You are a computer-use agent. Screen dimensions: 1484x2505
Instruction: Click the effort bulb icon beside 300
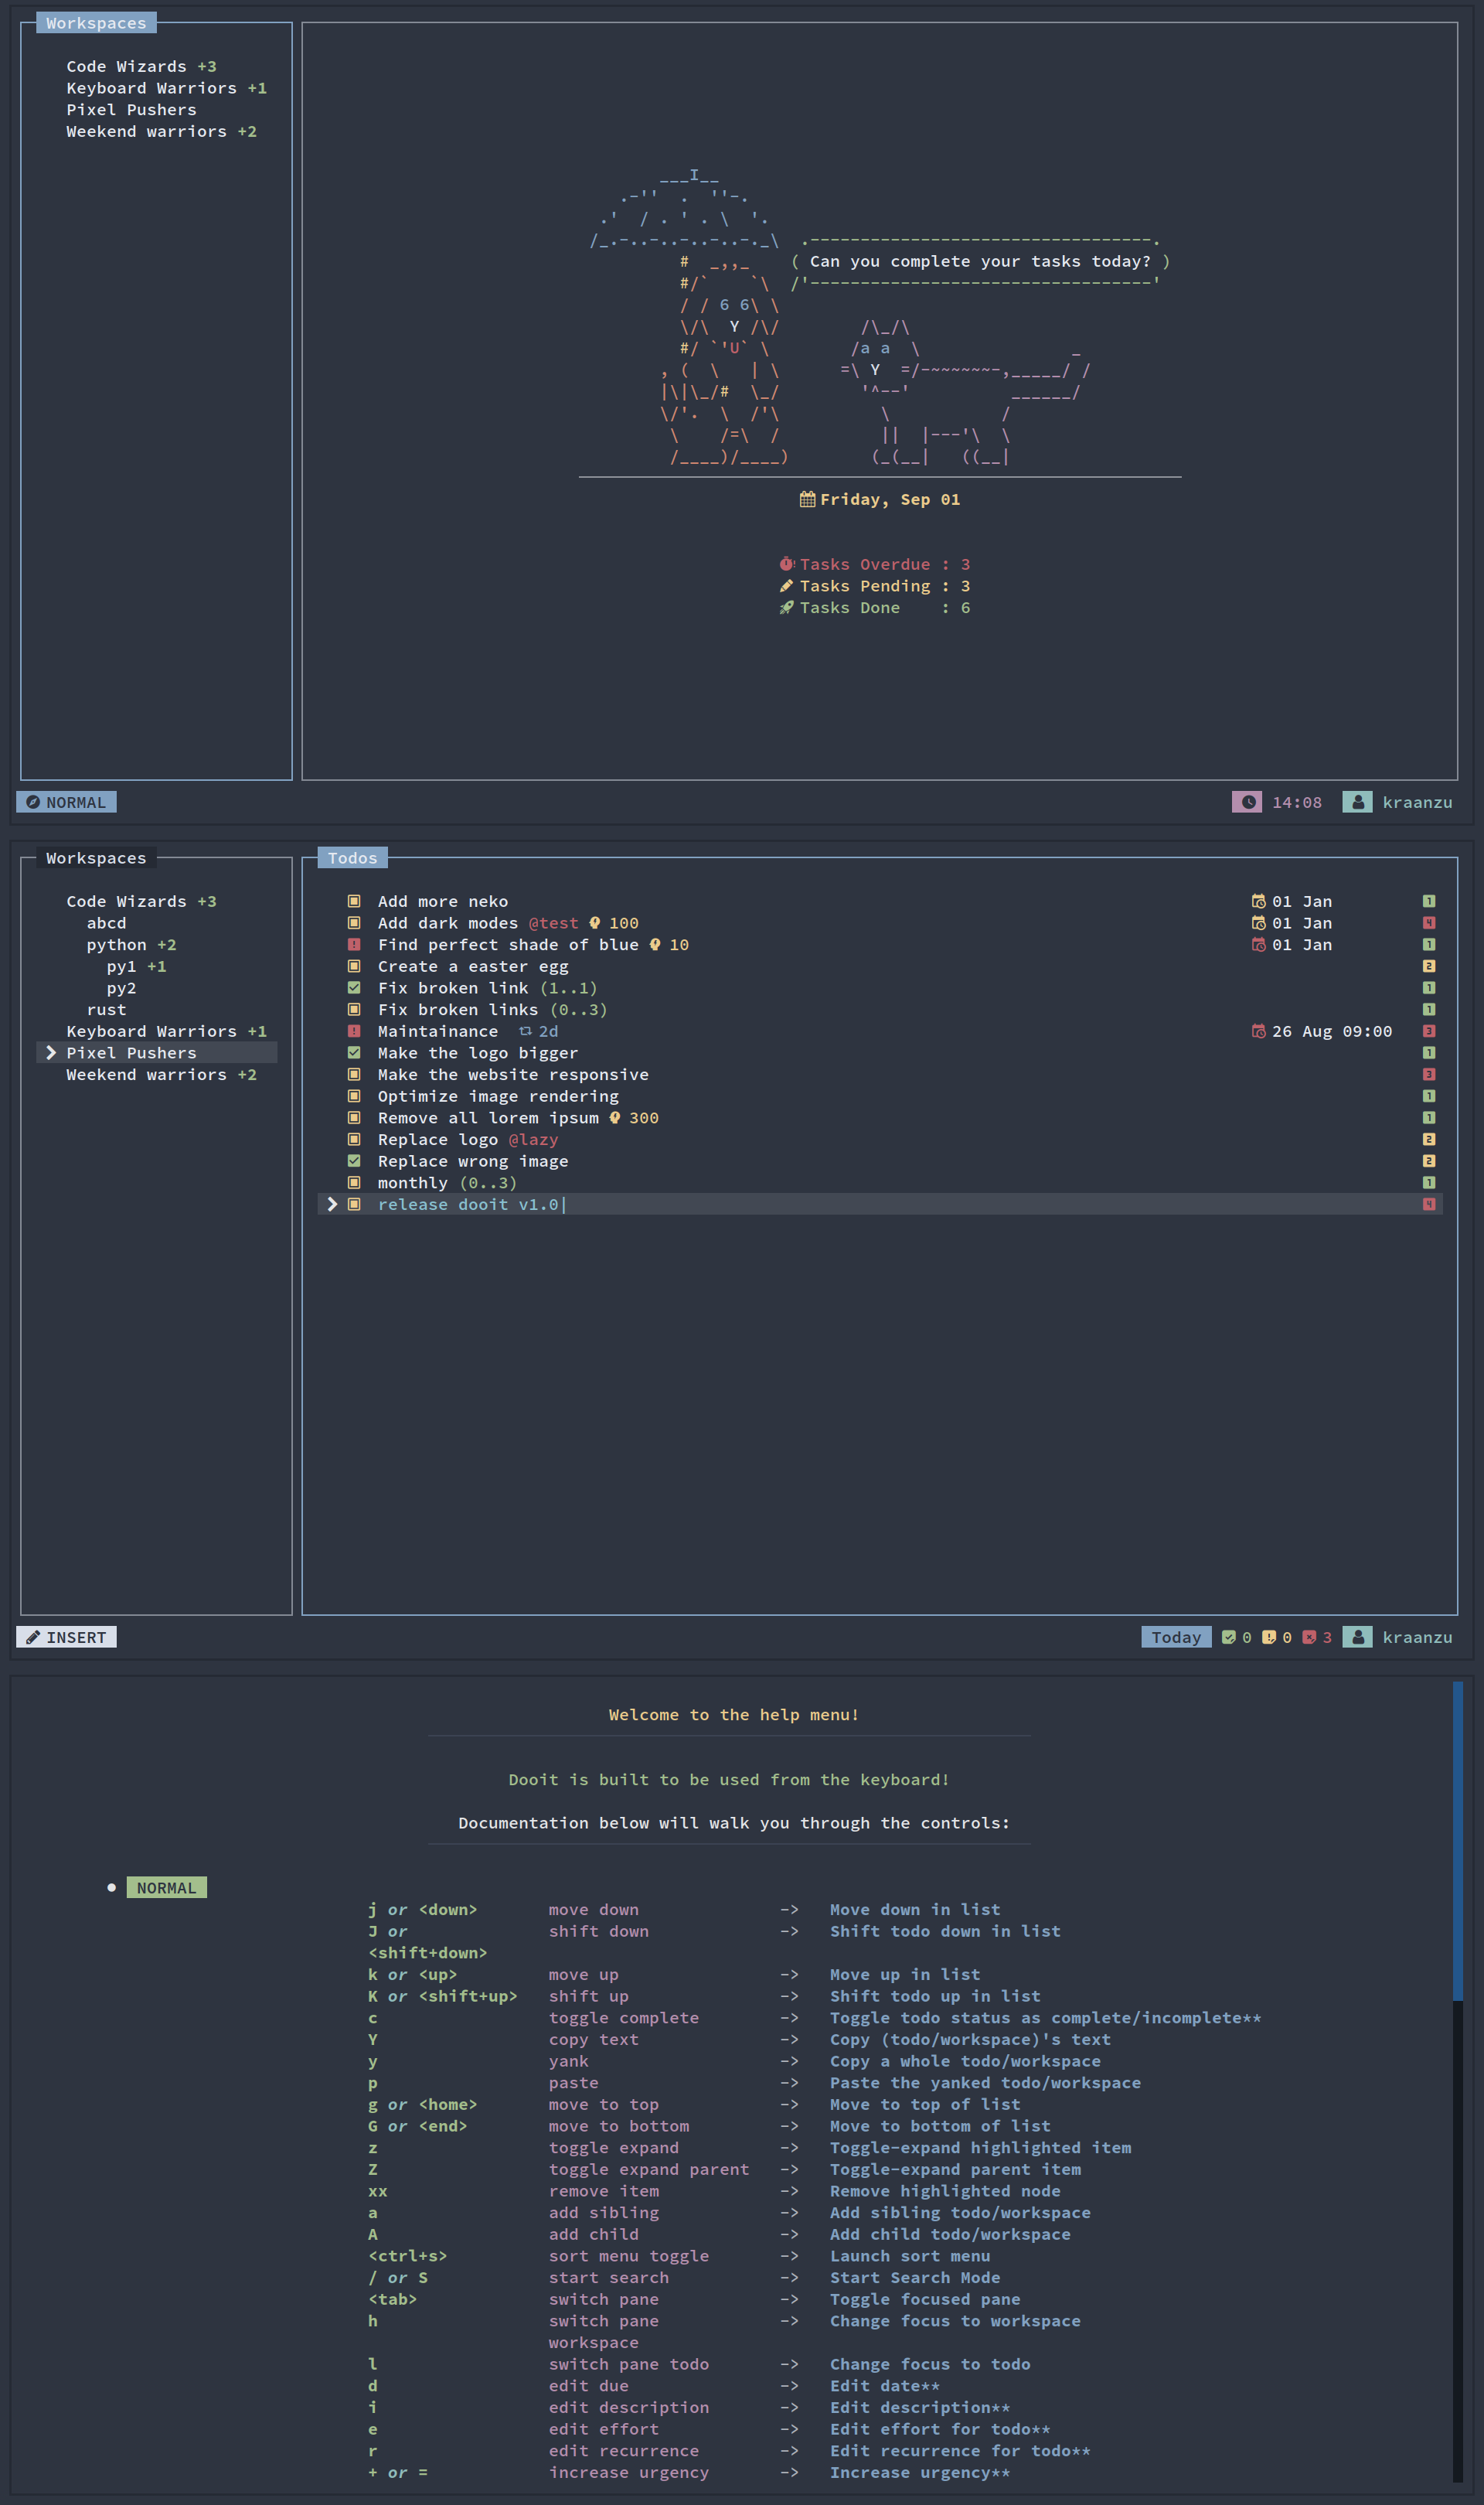[615, 1118]
